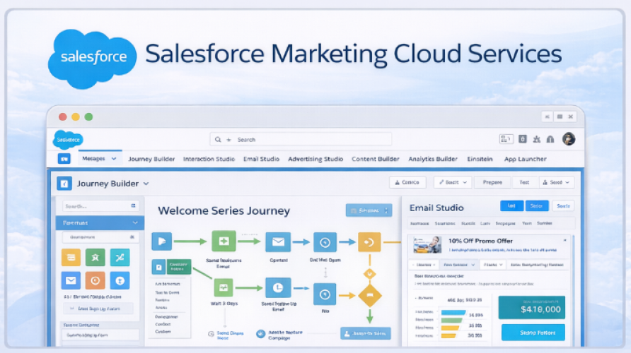The height and width of the screenshot is (353, 631).
Task: Click the top Search input field
Action: click(301, 139)
